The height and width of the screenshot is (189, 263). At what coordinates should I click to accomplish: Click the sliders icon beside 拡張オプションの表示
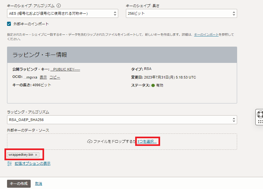coord(9,164)
